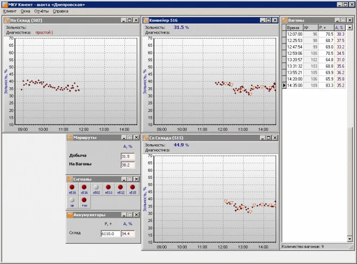Click the A, % column header in Вагоны

pos(339,27)
